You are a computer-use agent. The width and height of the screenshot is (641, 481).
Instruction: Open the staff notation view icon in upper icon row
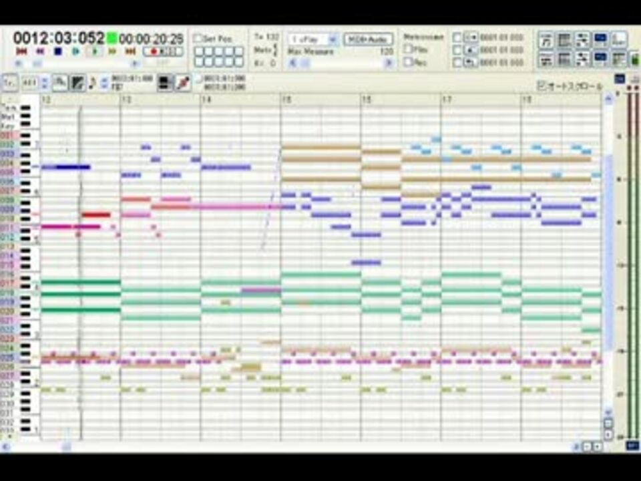pyautogui.click(x=546, y=40)
